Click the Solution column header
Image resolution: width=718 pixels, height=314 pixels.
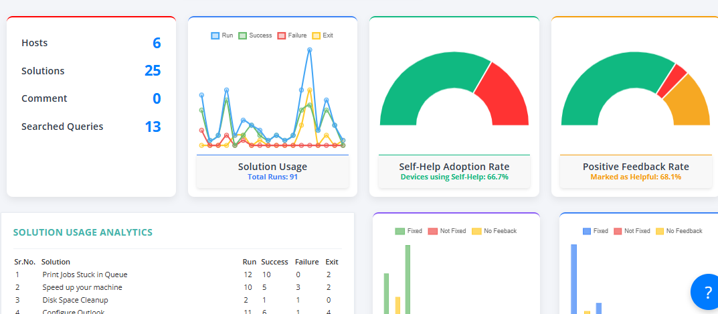tap(56, 262)
